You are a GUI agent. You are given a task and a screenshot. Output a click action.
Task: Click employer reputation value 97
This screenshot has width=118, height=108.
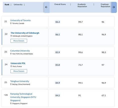click(x=103, y=65)
